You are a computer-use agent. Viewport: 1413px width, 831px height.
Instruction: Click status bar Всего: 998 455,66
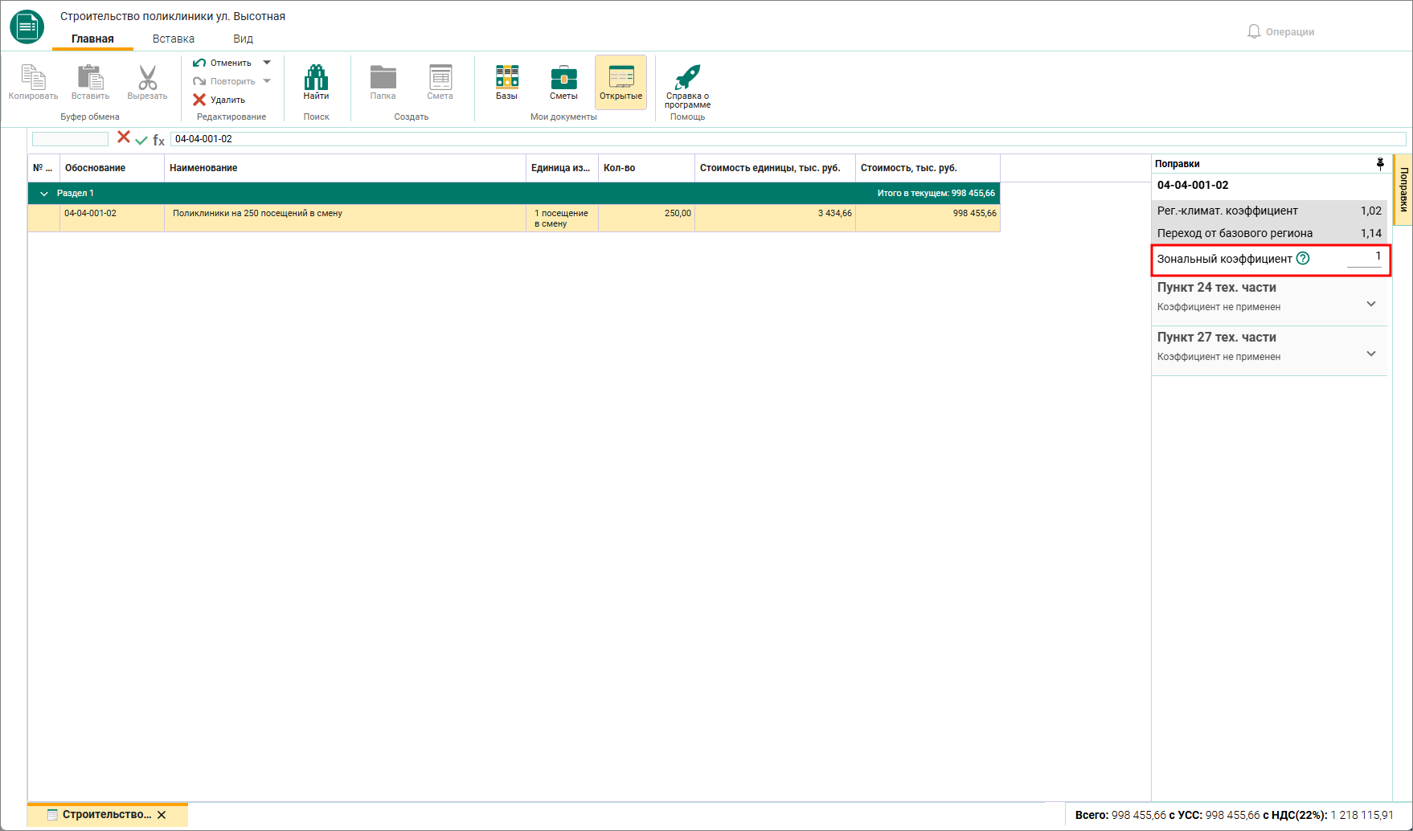tap(1120, 815)
